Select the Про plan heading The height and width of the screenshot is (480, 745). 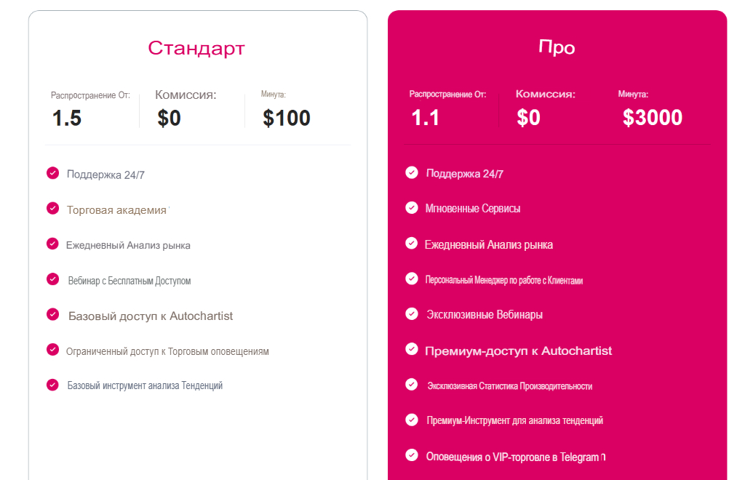point(557,48)
